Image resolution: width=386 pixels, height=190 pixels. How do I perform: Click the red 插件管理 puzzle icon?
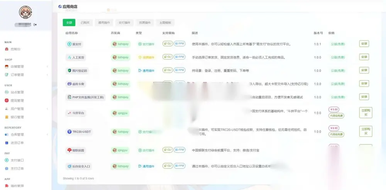pos(7,186)
